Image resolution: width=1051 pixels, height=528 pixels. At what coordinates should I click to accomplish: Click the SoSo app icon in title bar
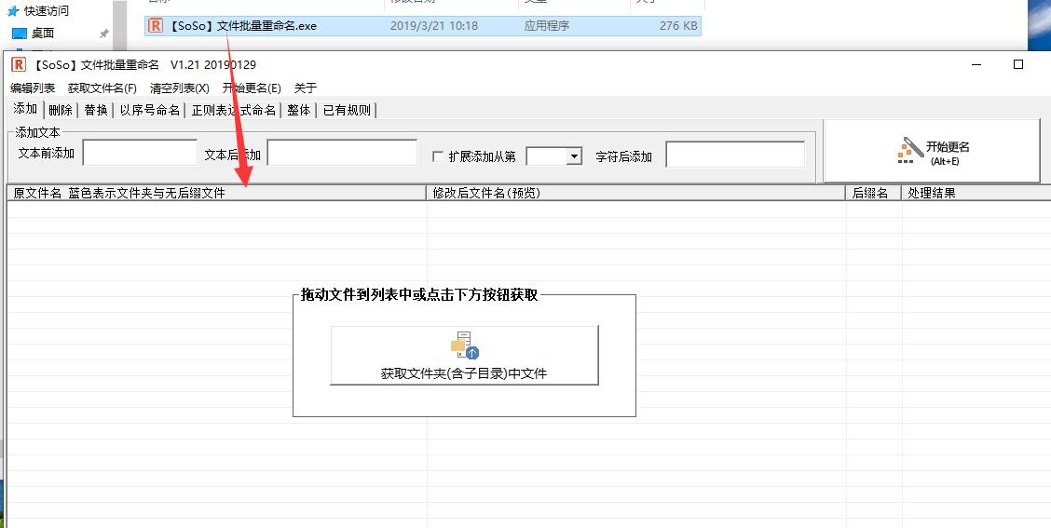[x=19, y=64]
